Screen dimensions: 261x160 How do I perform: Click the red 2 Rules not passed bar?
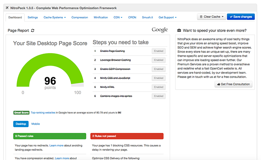coord(127,136)
